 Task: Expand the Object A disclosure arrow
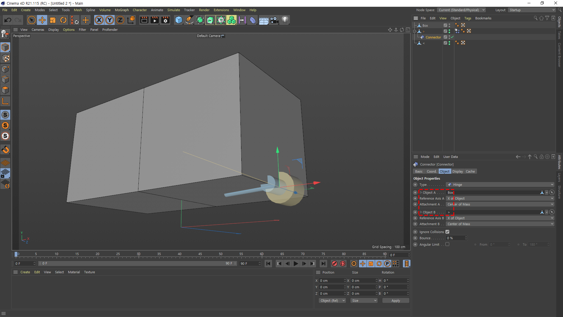421,193
